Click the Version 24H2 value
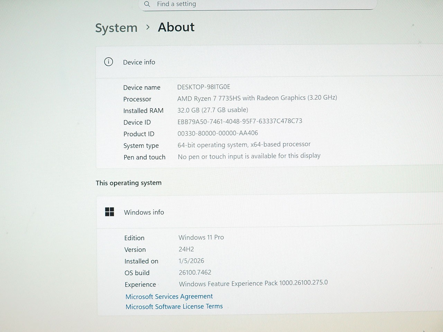Viewport: 443px width, 332px height. coord(186,249)
